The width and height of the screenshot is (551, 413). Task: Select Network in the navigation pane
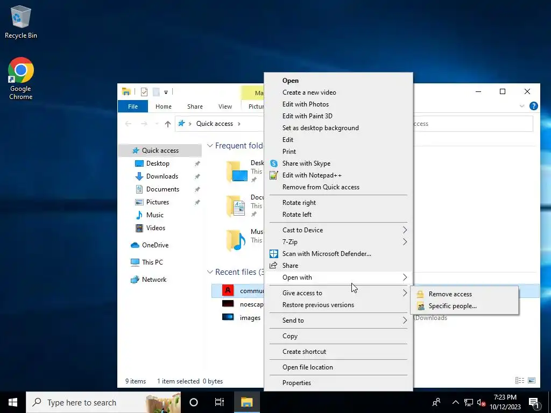coord(154,280)
